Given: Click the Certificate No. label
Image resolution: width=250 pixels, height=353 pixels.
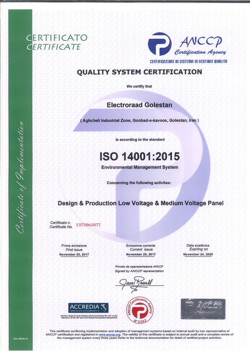Looking at the screenshot, I should (x=61, y=227).
